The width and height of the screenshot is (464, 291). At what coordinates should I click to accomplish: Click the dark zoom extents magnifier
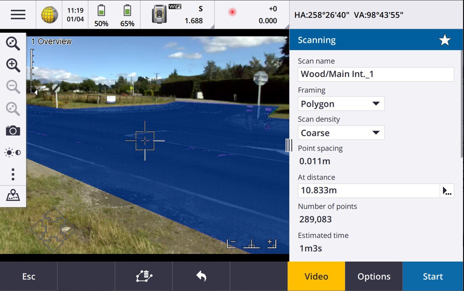13,43
